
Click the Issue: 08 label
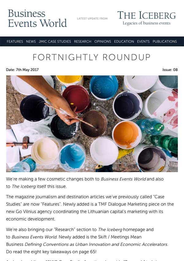pyautogui.click(x=170, y=70)
